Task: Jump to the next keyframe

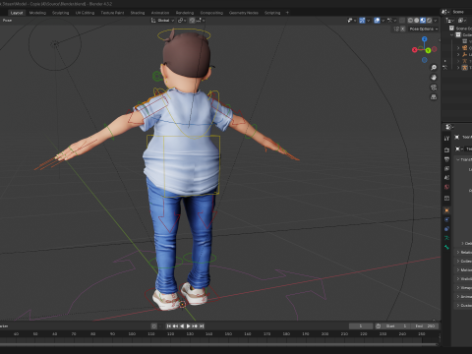Action: click(x=195, y=326)
